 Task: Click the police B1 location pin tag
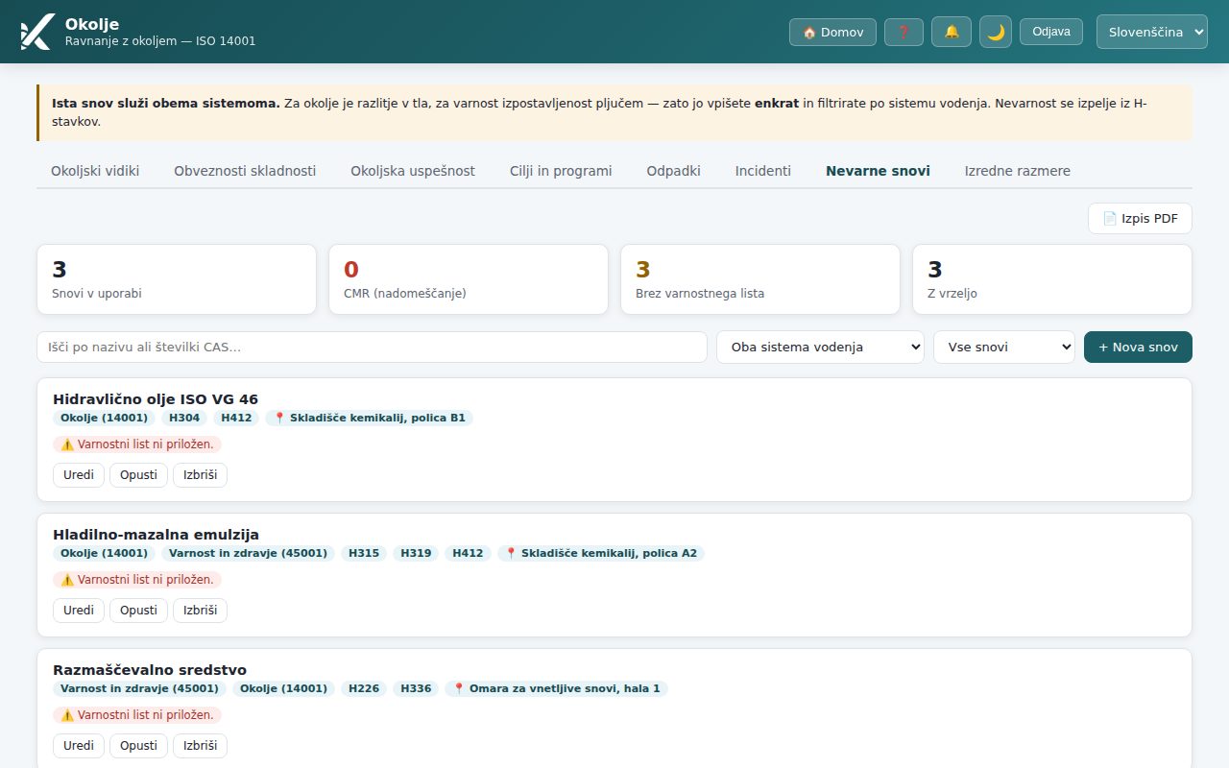point(370,419)
